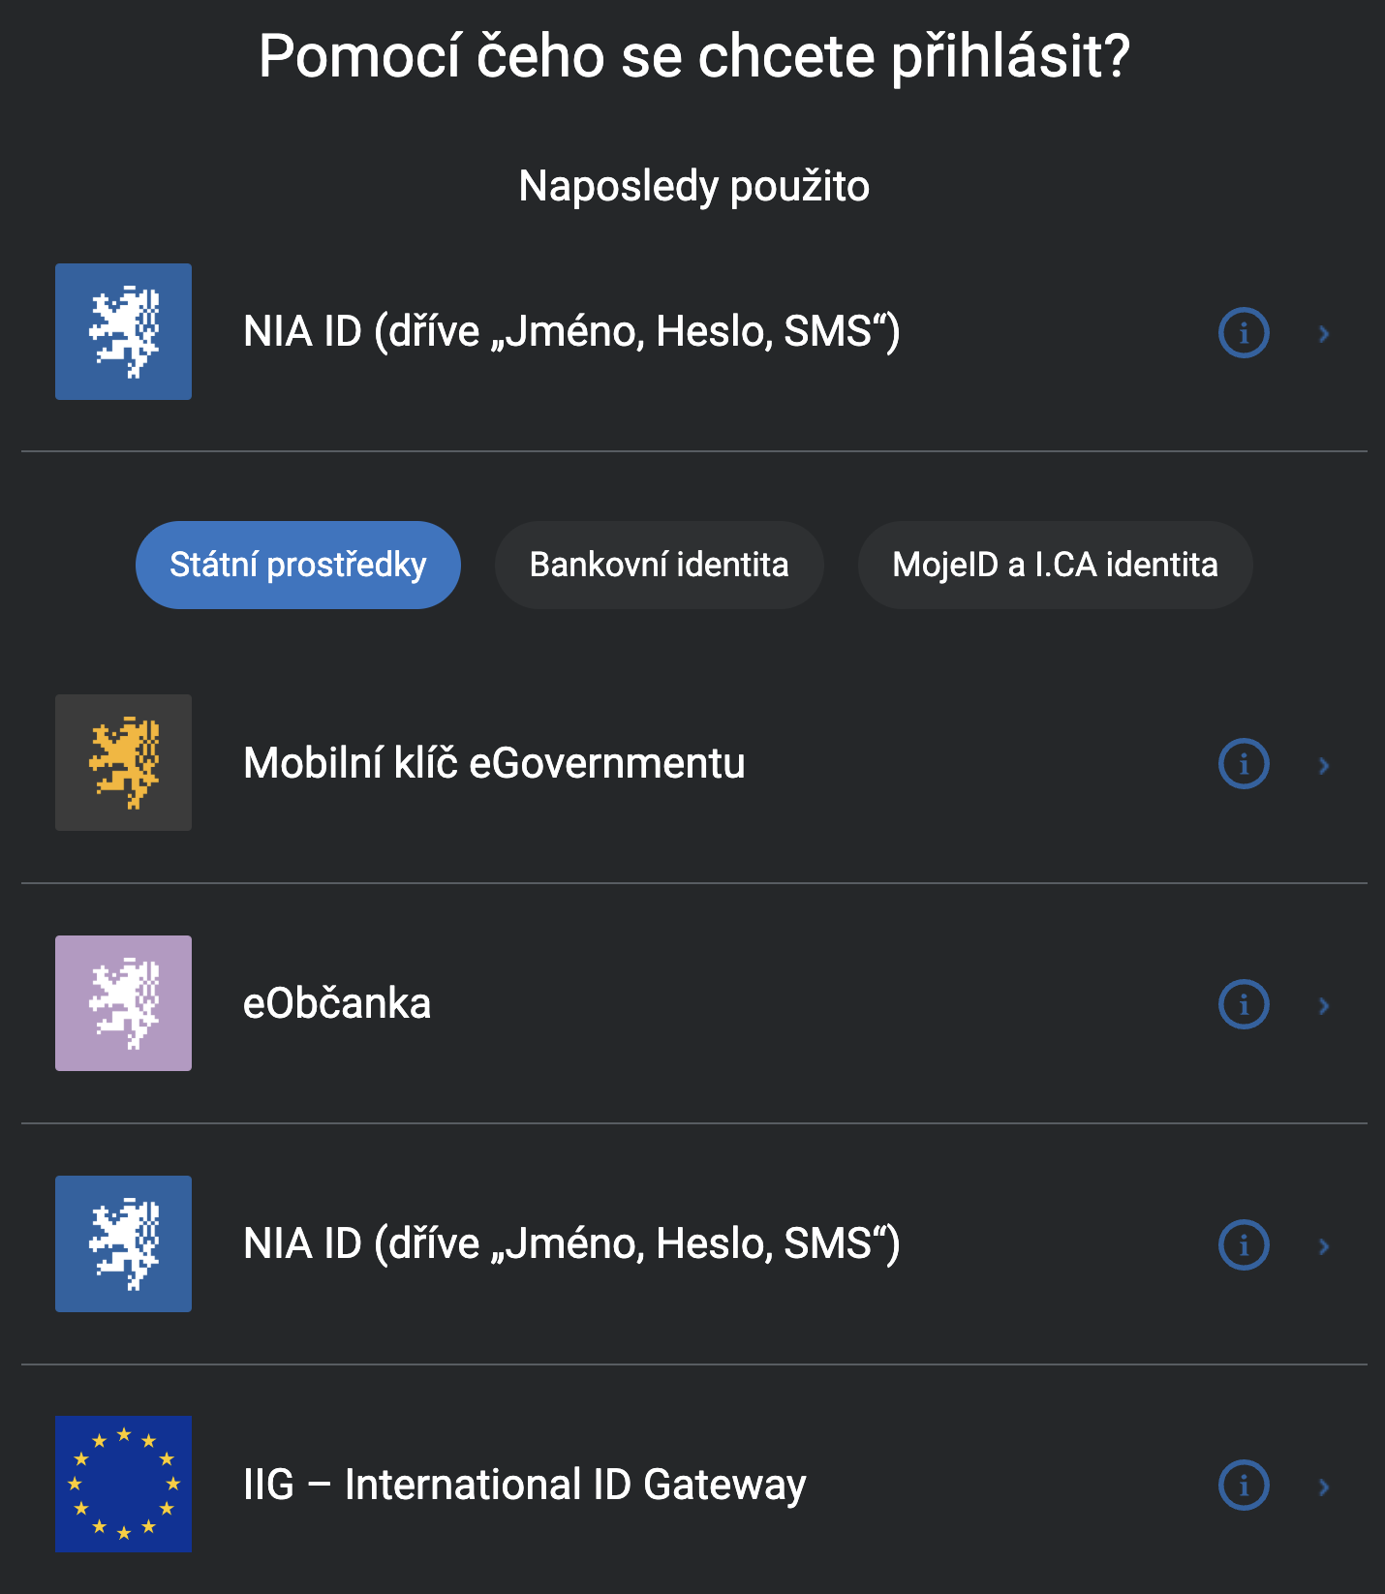Click chevron of the Naposledy použito NIA ID
The width and height of the screenshot is (1385, 1594).
click(1324, 334)
